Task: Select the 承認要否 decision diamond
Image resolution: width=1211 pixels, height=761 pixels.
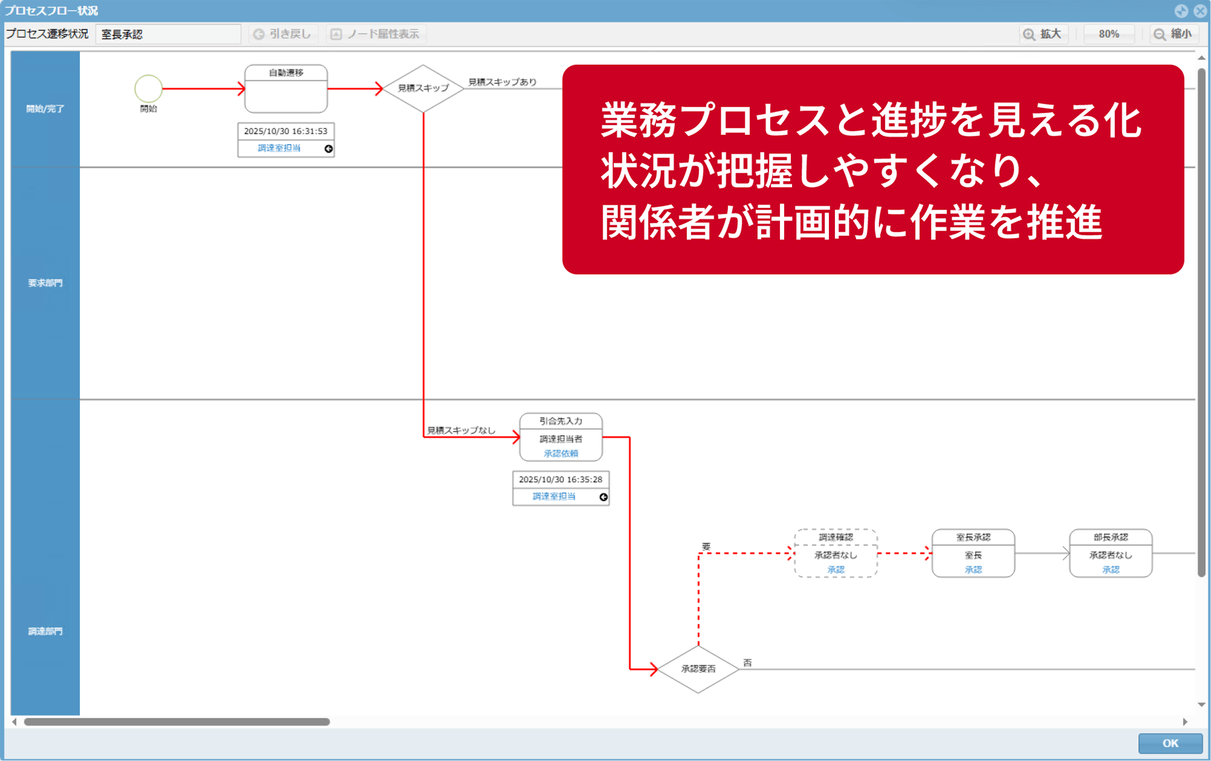Action: (698, 668)
